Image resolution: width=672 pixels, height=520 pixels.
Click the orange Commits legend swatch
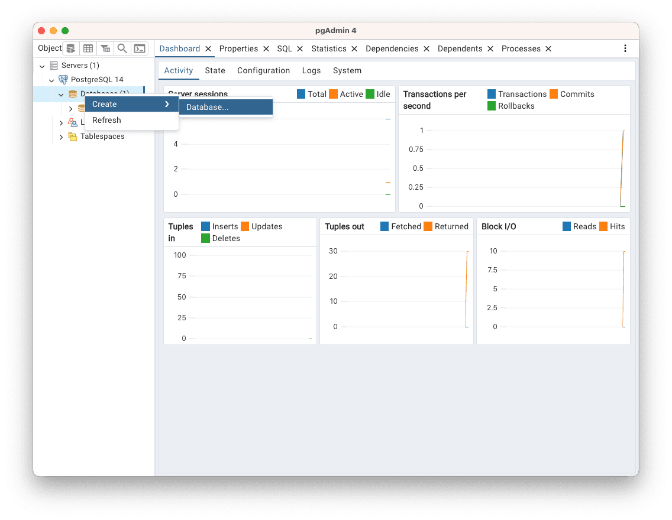tap(554, 94)
